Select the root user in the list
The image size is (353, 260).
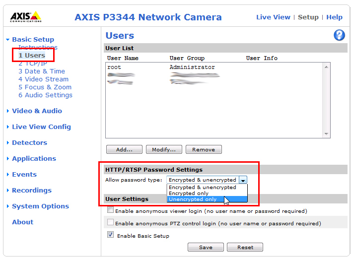point(114,67)
